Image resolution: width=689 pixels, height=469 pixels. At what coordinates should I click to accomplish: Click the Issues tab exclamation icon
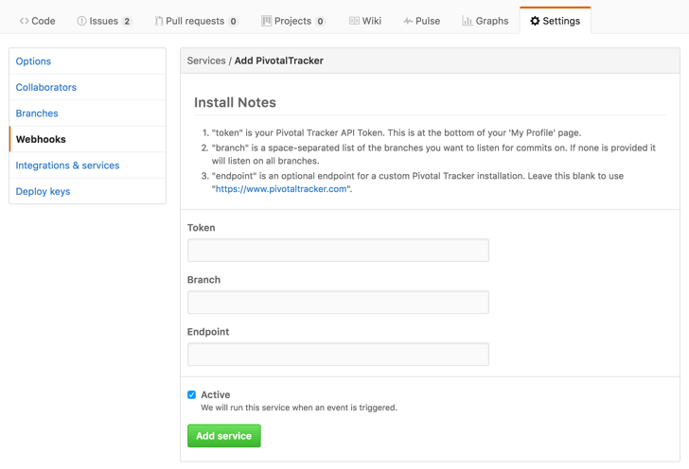click(x=81, y=21)
